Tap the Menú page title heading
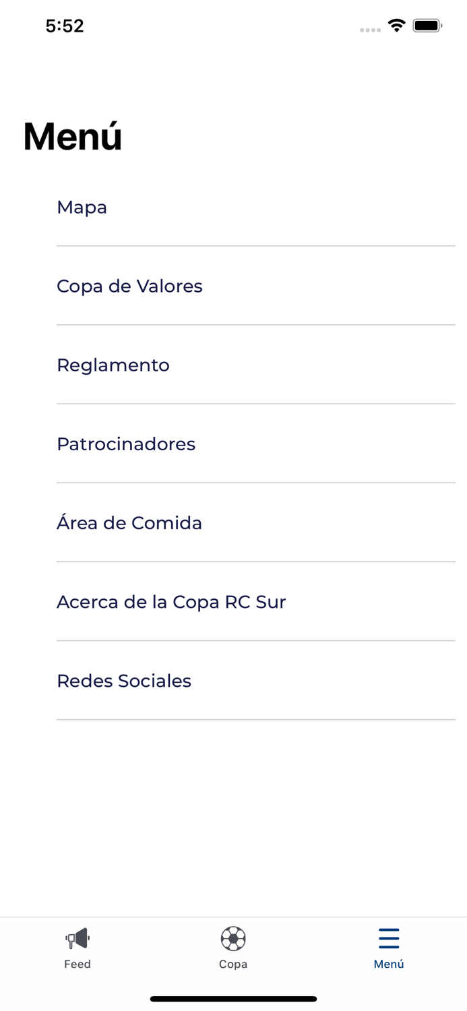 [x=71, y=135]
